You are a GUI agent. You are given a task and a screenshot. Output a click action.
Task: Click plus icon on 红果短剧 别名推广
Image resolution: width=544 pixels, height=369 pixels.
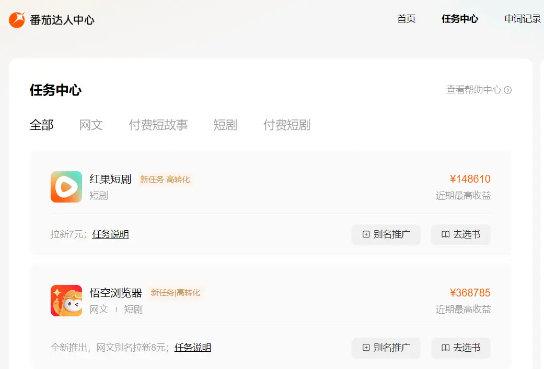tap(366, 234)
